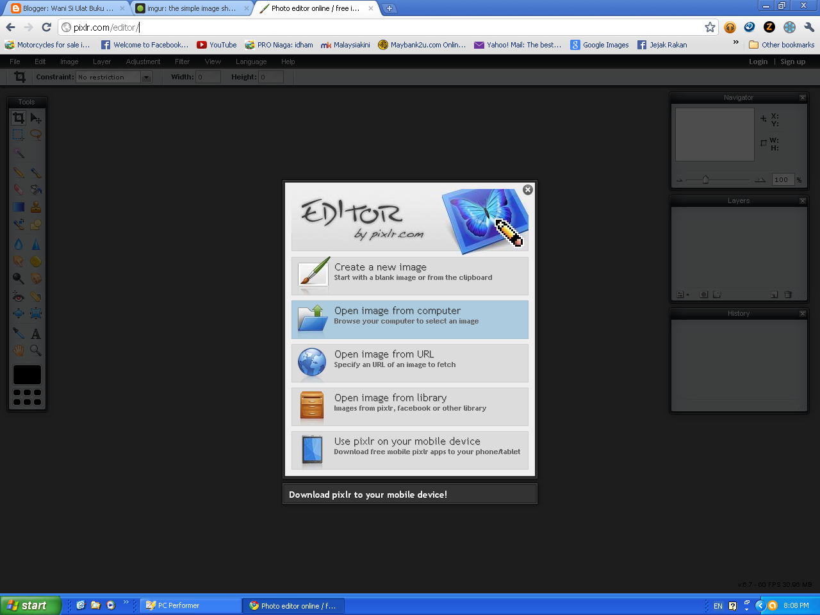820x615 pixels.
Task: Open the Constraint dropdown showing No restriction
Action: [x=114, y=77]
